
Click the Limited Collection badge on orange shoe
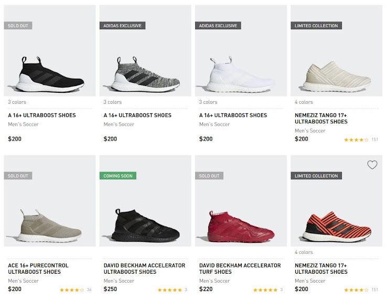(316, 176)
